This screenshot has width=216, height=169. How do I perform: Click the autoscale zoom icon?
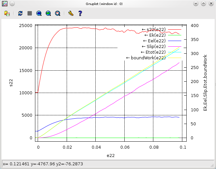58,13
